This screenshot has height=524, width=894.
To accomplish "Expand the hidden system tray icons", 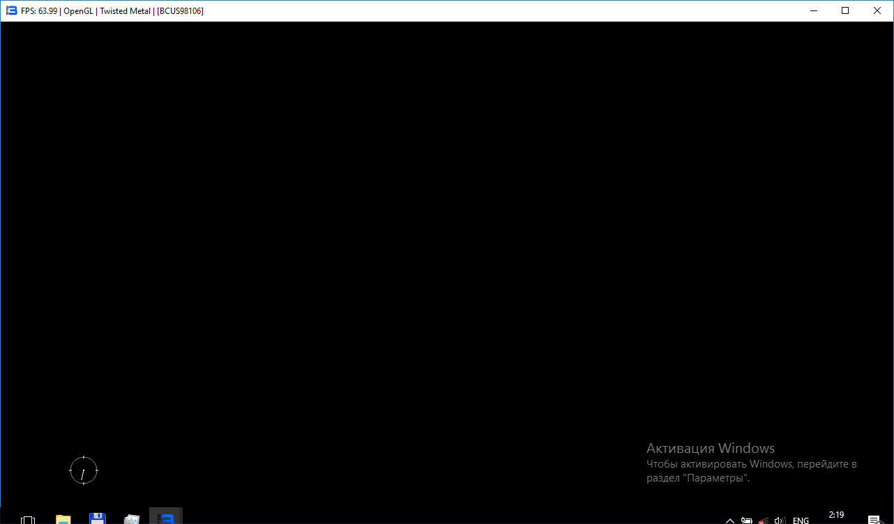I will click(730, 520).
